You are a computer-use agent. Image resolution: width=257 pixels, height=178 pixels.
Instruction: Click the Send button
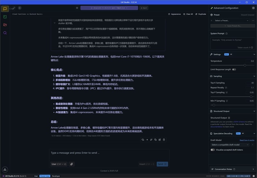(x=162, y=164)
